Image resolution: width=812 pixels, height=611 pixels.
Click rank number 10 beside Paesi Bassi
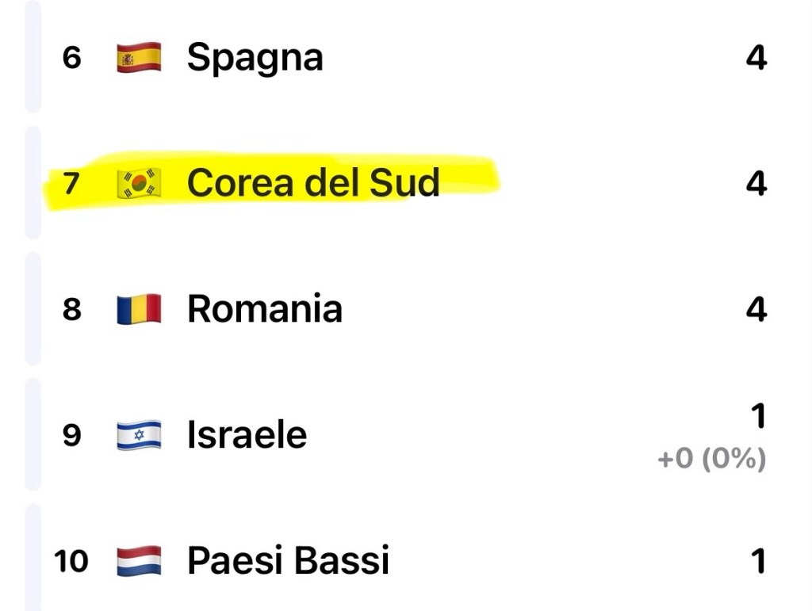71,561
